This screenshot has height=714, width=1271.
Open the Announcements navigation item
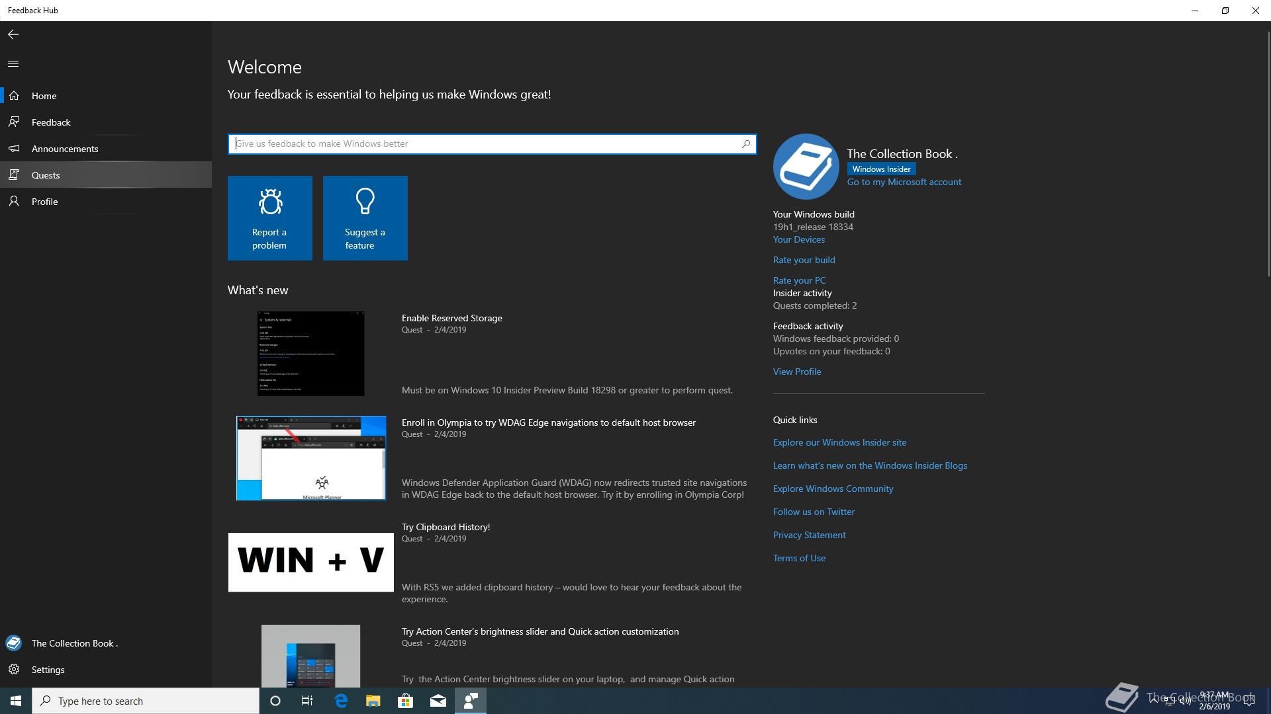tap(106, 149)
